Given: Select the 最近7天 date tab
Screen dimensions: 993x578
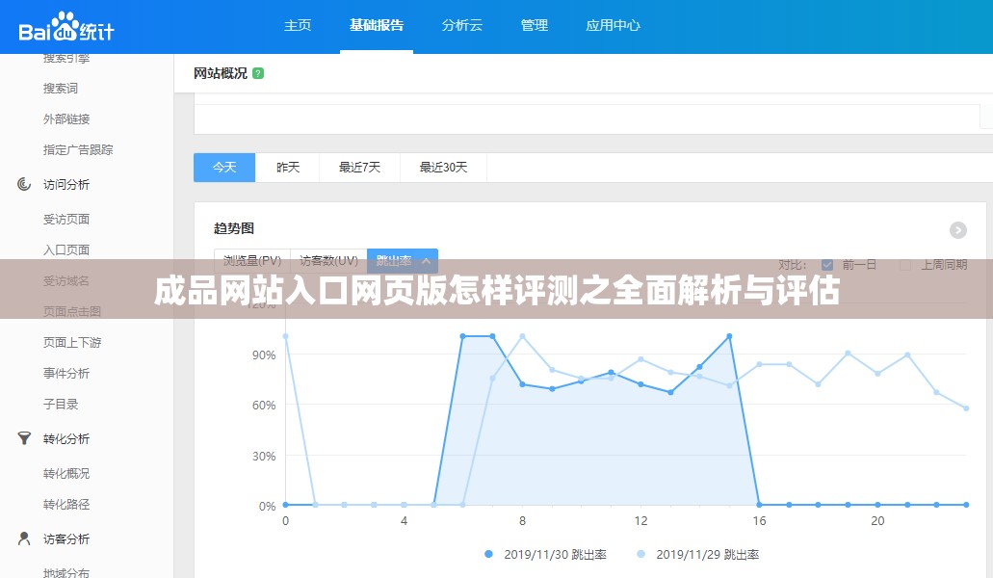Looking at the screenshot, I should coord(359,167).
